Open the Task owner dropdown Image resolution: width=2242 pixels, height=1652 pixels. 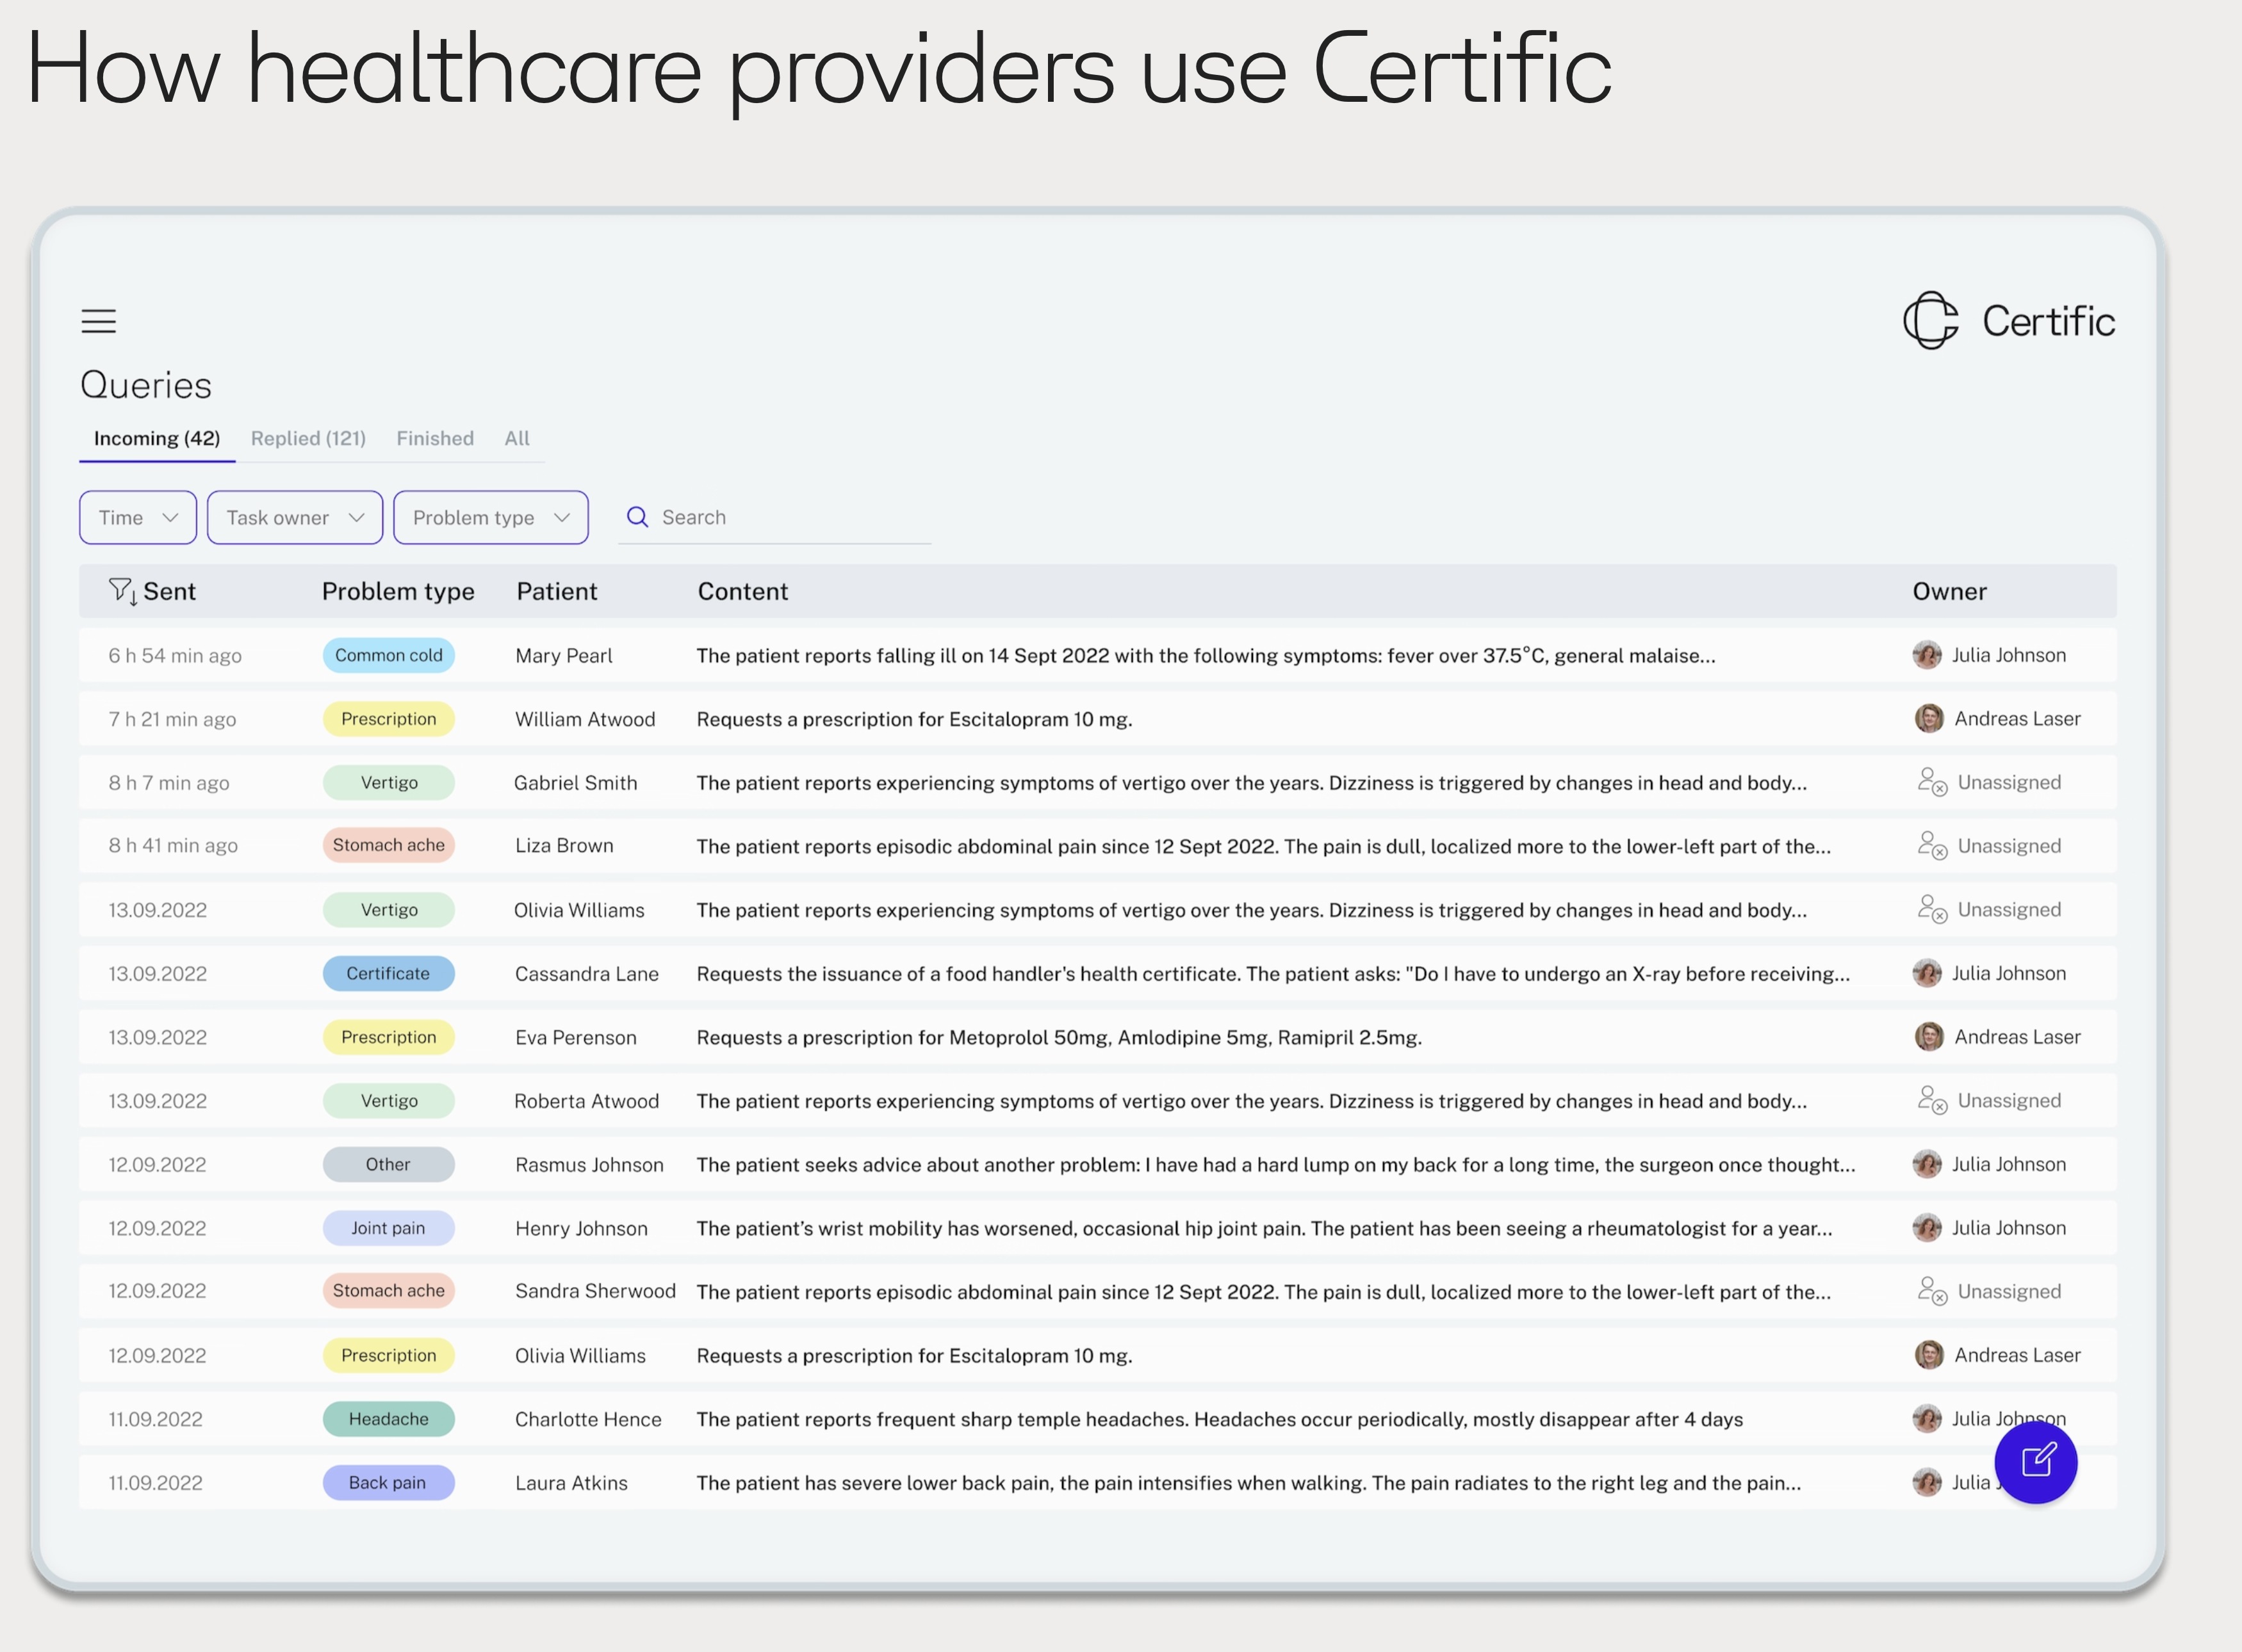pyautogui.click(x=294, y=517)
